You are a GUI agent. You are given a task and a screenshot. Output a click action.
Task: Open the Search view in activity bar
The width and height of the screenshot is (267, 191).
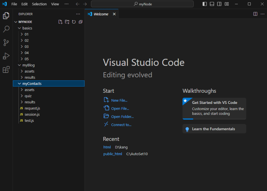[x=6, y=29]
